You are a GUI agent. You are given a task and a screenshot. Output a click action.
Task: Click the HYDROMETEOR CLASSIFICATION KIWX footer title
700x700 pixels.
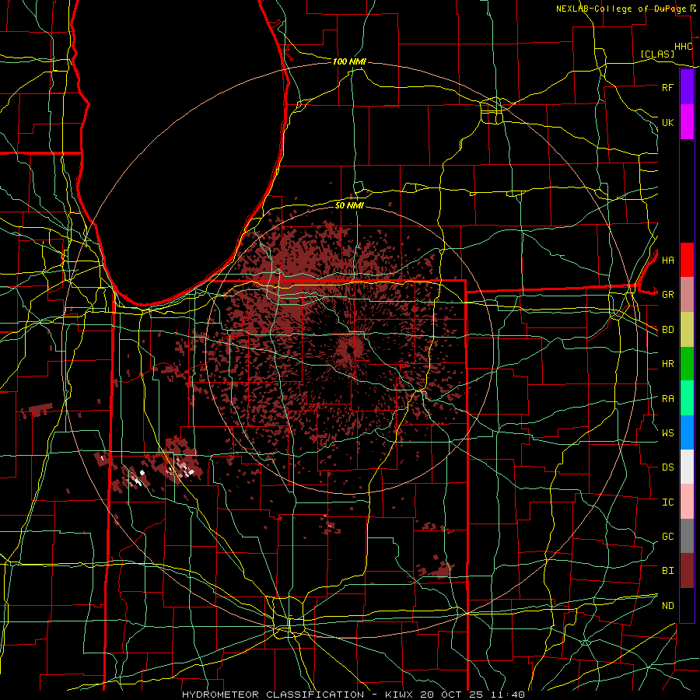[x=353, y=695]
